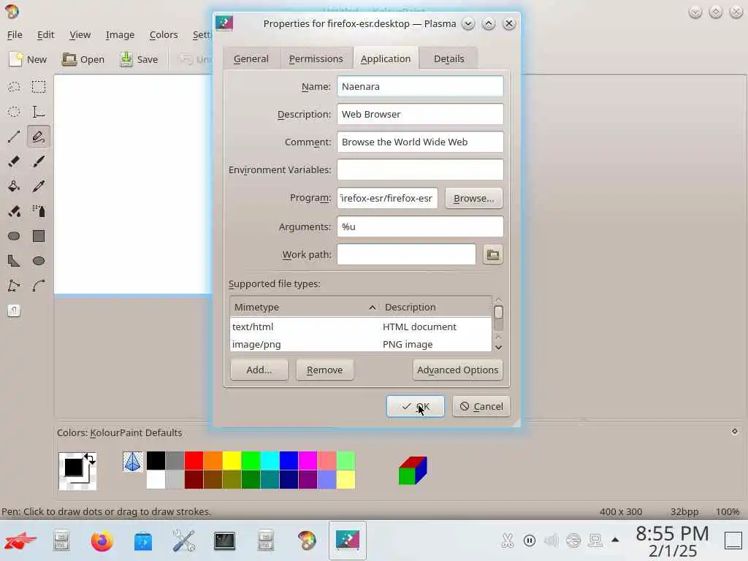Screen dimensions: 748x561
Task: Click the Open toolbar button in KolourPaint
Action: point(83,59)
